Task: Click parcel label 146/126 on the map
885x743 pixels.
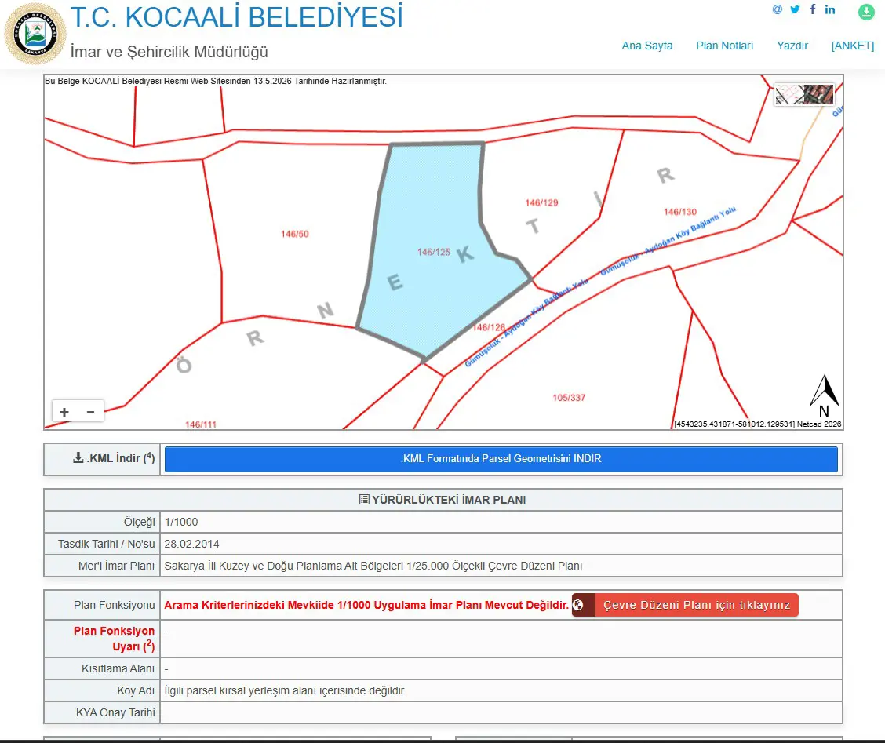Action: [489, 327]
